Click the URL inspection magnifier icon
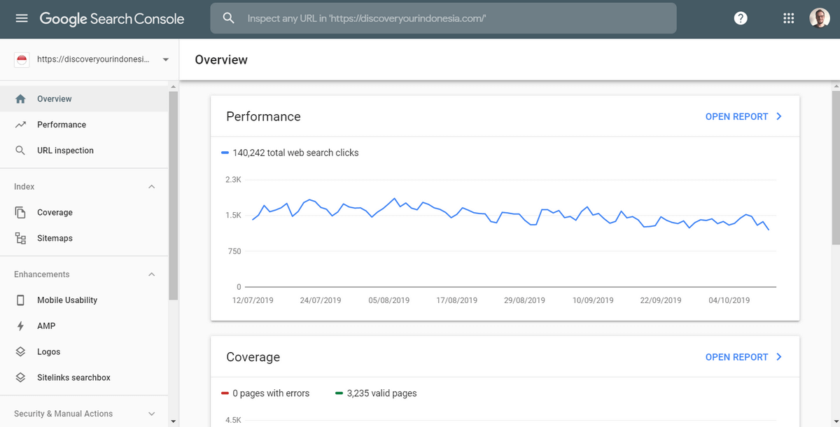The height and width of the screenshot is (427, 840). point(20,150)
